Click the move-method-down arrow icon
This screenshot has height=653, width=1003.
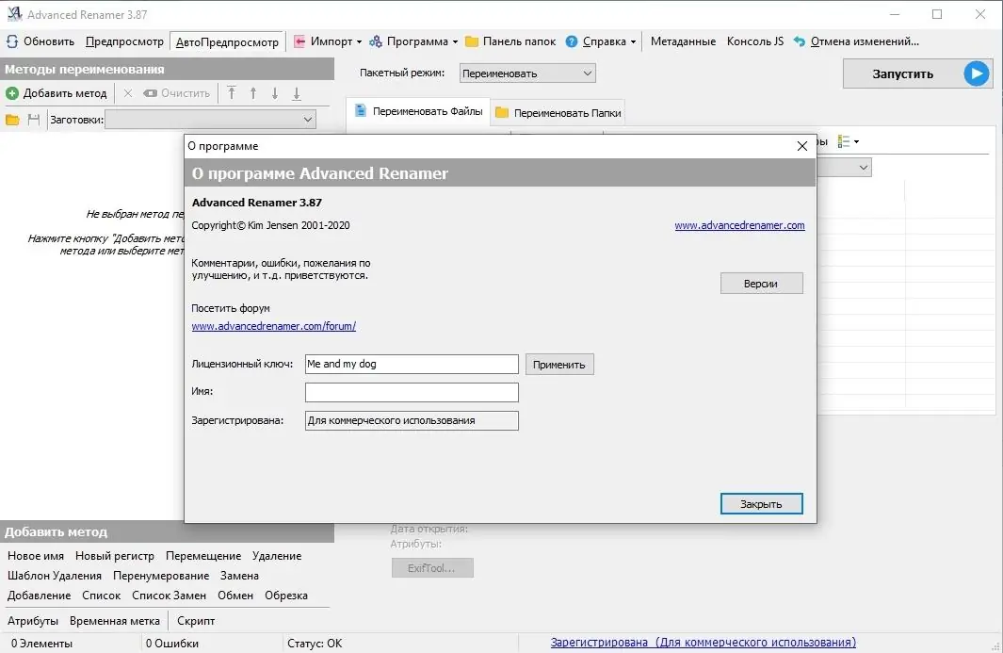tap(274, 91)
